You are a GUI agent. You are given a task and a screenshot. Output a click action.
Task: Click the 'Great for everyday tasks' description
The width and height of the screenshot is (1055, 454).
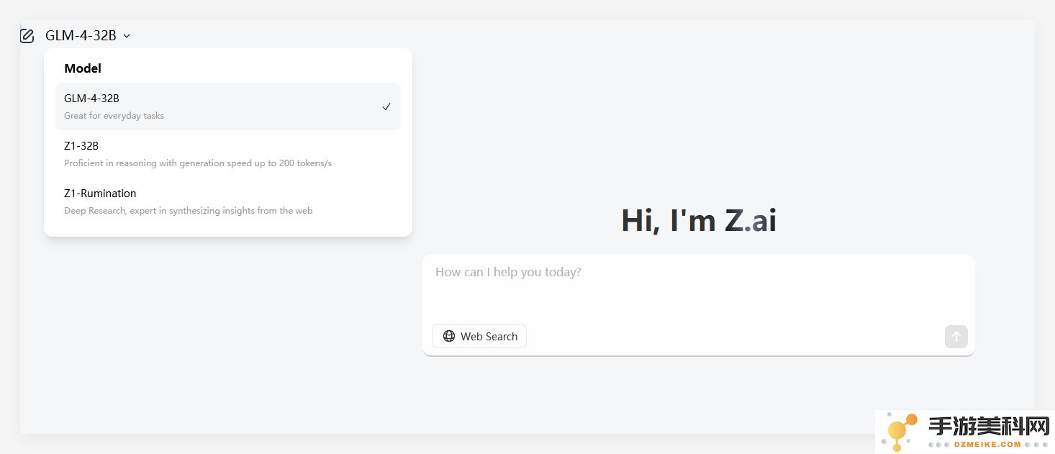pyautogui.click(x=114, y=116)
